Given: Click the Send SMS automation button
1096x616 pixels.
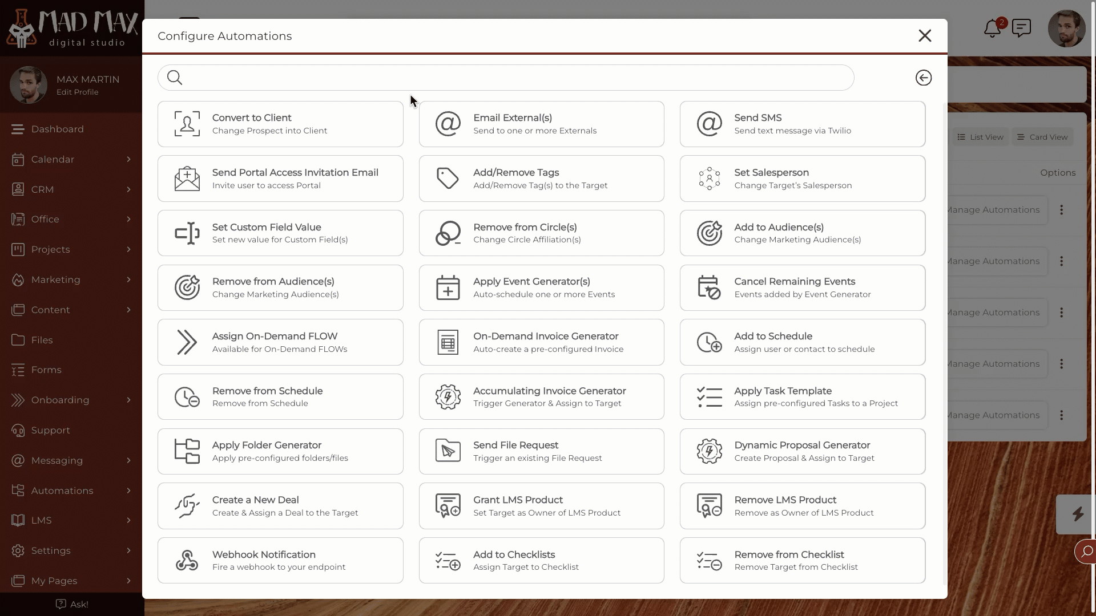Looking at the screenshot, I should (x=801, y=123).
